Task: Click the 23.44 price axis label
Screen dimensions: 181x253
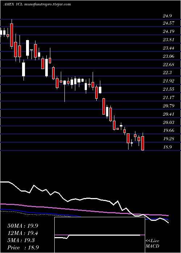Action: coord(169,48)
